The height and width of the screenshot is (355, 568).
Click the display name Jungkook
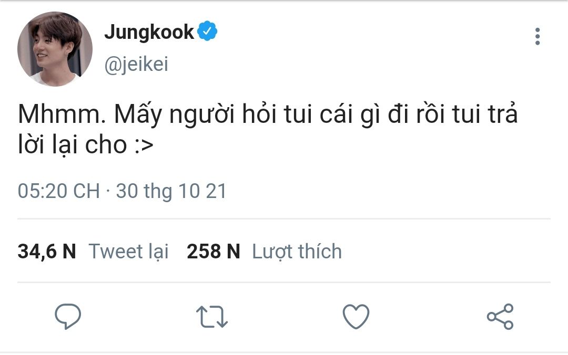point(149,32)
